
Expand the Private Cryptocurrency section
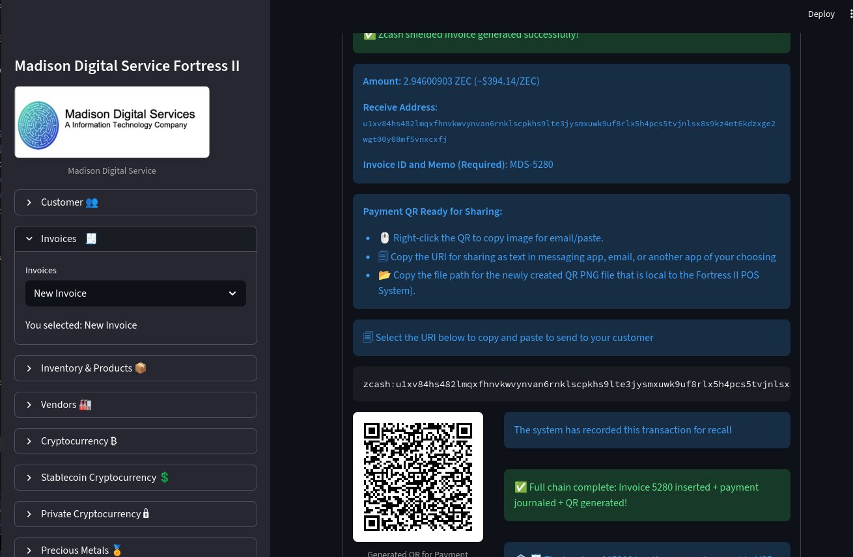click(x=135, y=514)
